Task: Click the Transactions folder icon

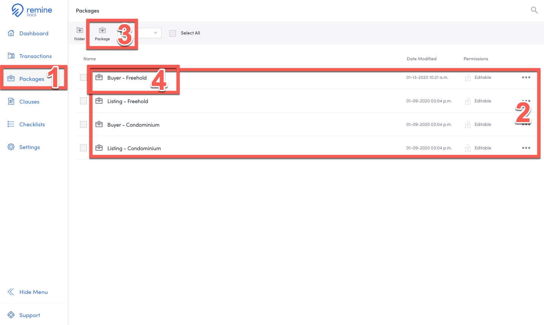Action: point(11,56)
